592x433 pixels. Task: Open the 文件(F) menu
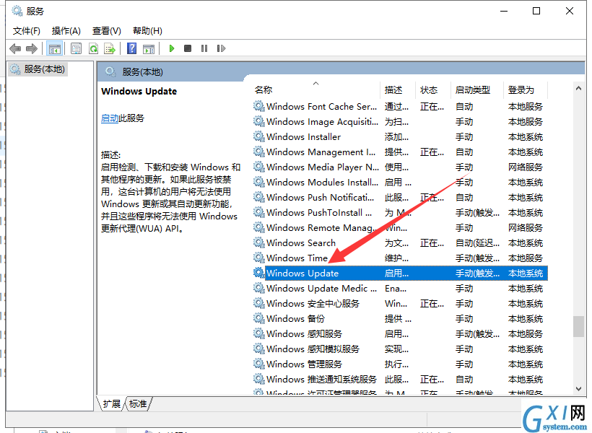click(27, 30)
